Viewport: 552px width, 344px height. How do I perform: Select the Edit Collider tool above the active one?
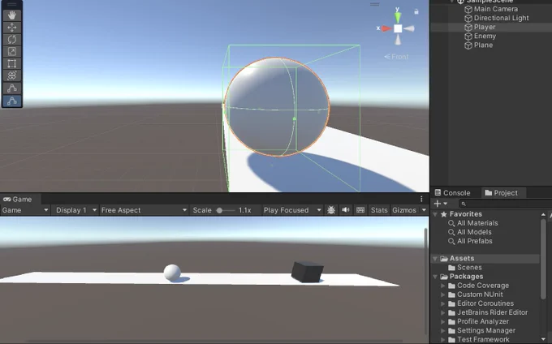[12, 88]
